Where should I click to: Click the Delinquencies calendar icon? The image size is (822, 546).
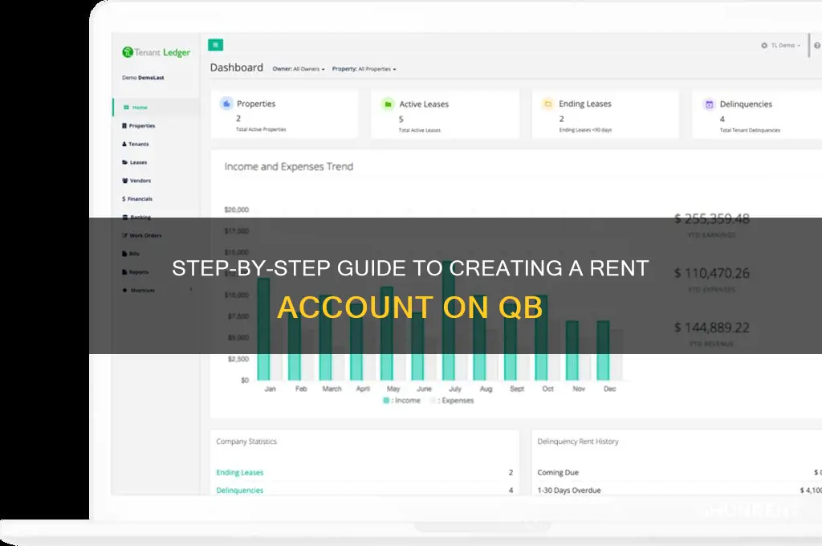710,104
